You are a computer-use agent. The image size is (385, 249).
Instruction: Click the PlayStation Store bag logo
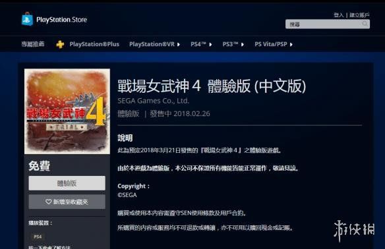point(27,19)
